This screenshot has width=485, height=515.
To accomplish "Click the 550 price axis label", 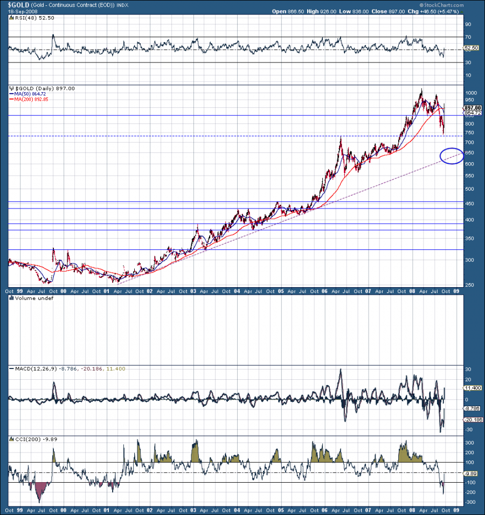I will tap(469, 176).
